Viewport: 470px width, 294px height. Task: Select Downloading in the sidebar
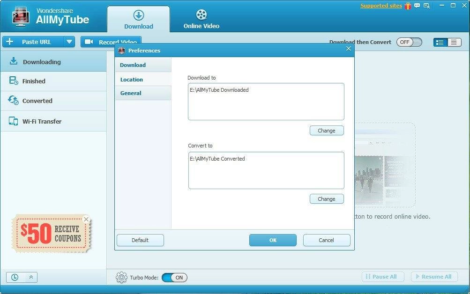point(53,62)
